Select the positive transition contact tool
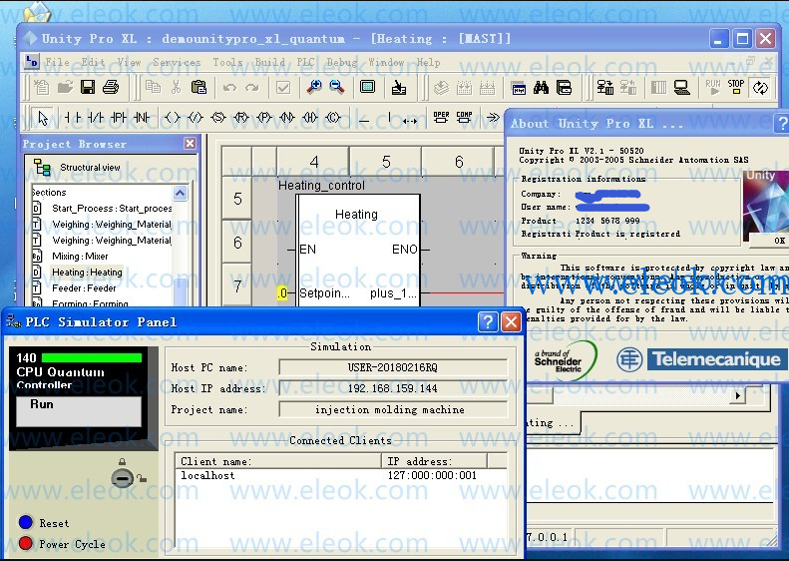Image resolution: width=789 pixels, height=561 pixels. point(119,118)
